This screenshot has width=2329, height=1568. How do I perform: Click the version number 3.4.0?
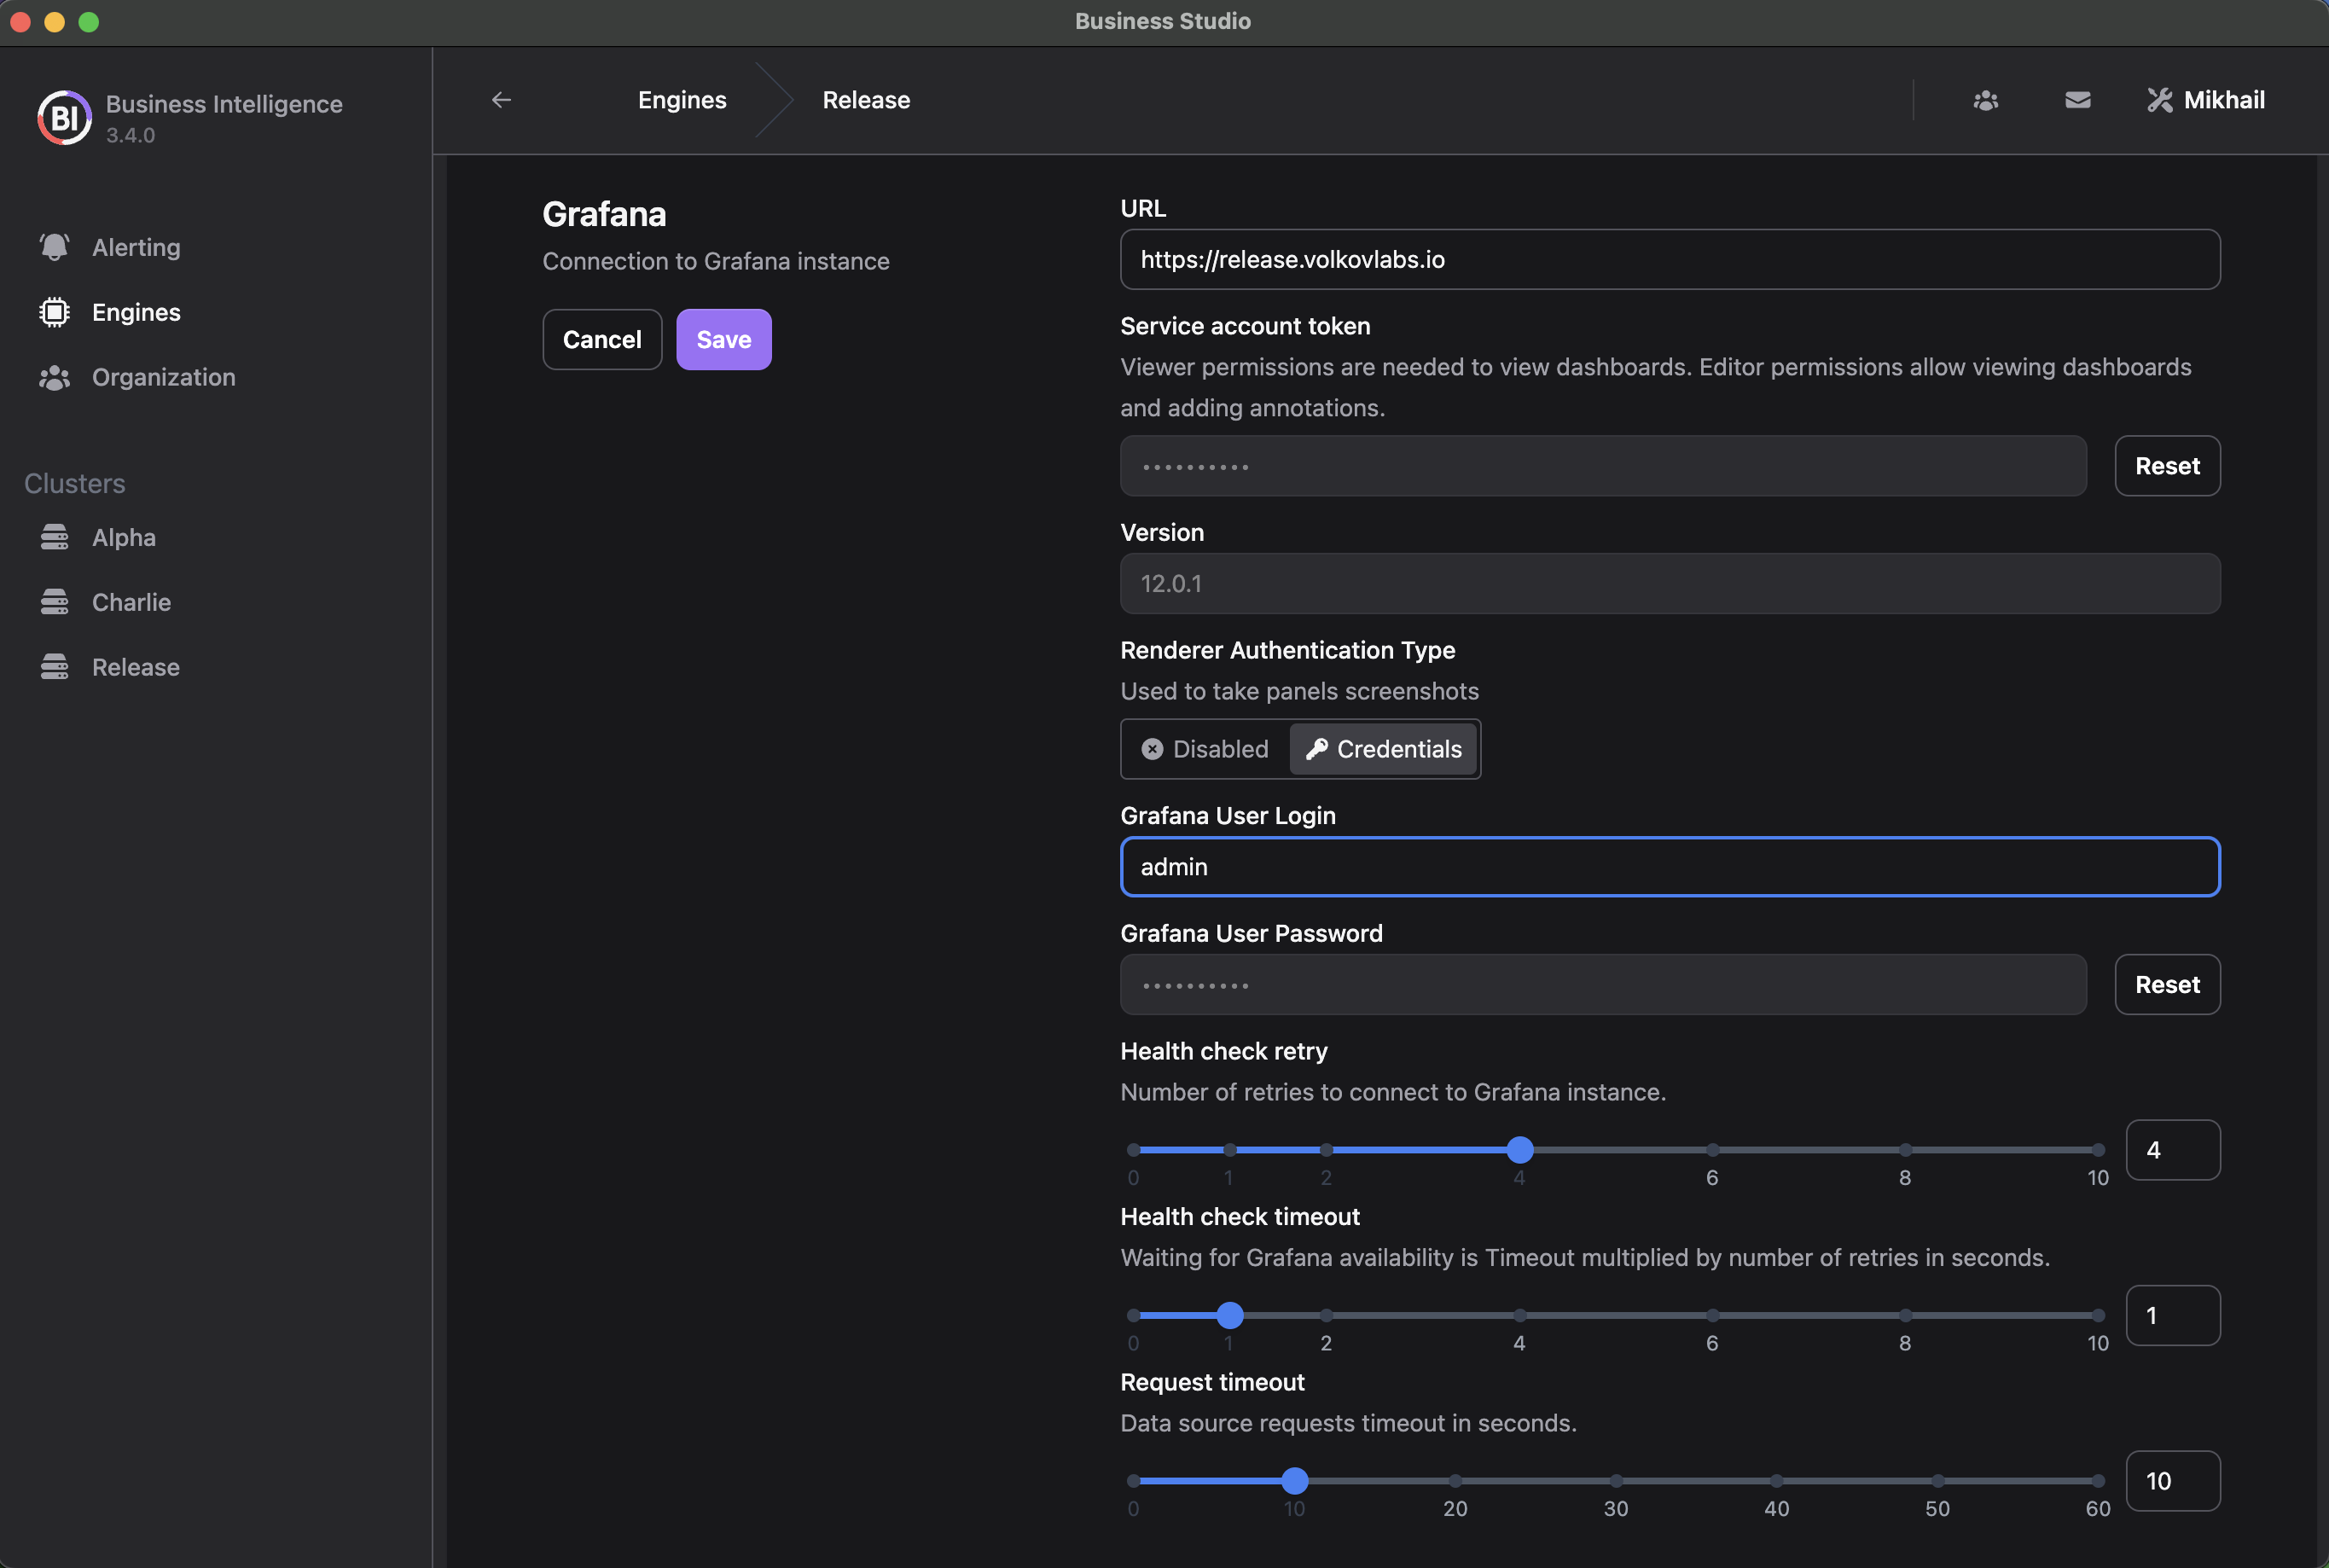[130, 135]
